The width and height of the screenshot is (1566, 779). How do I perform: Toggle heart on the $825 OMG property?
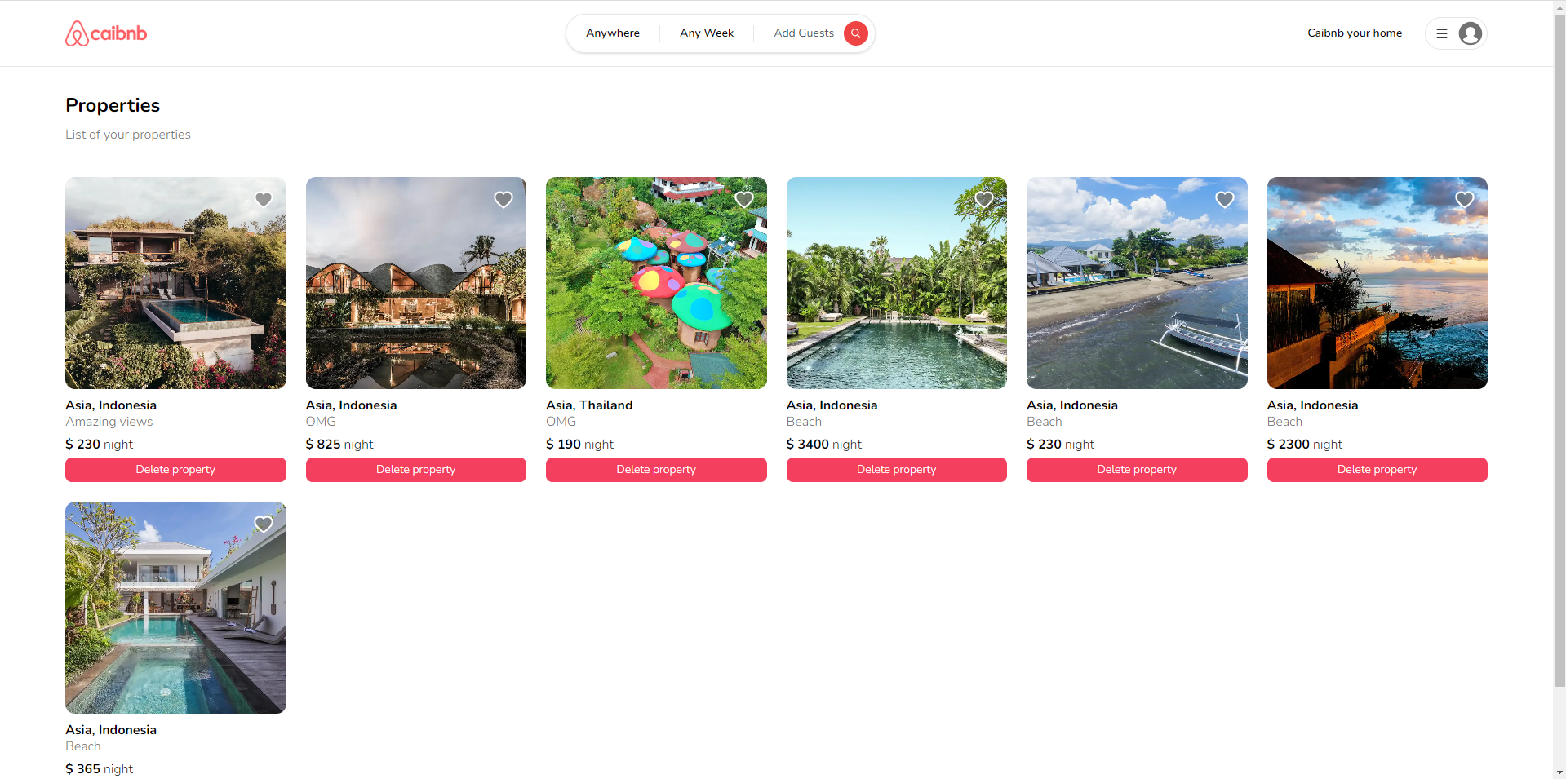click(x=504, y=200)
